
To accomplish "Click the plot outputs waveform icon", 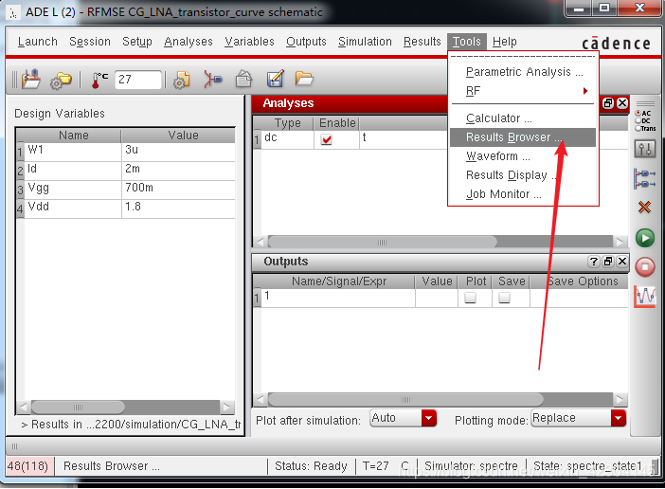I will (x=645, y=296).
